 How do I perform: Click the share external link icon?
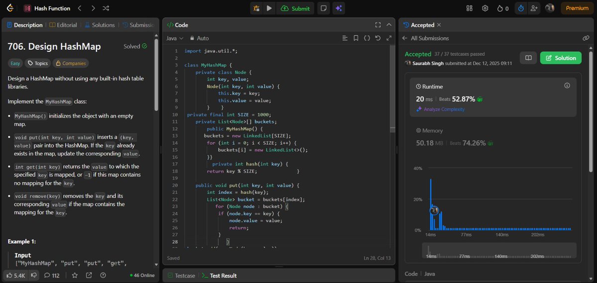coord(89,275)
